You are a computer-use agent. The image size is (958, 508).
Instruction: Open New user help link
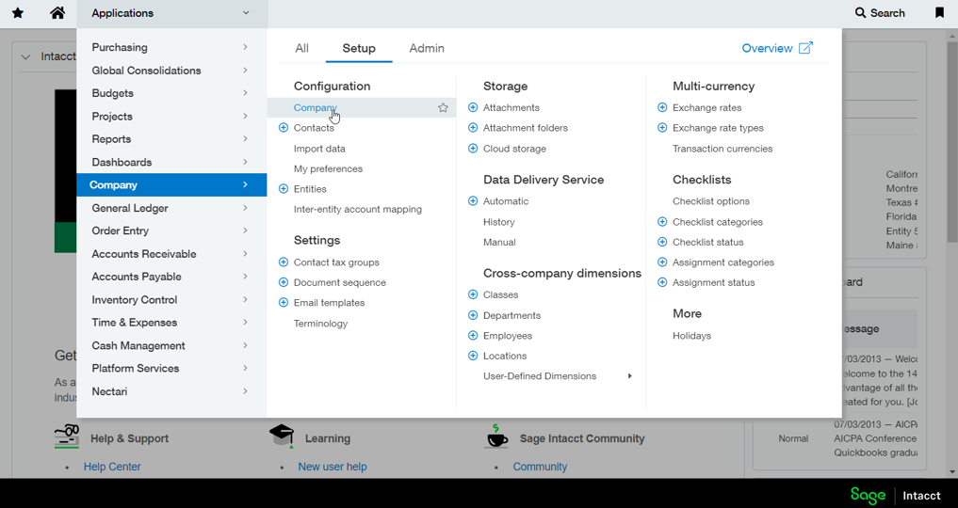click(333, 467)
